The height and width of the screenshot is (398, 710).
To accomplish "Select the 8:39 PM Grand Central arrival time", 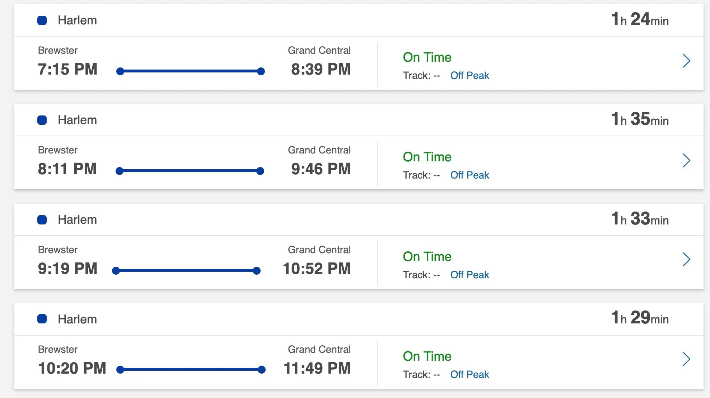I will 321,69.
